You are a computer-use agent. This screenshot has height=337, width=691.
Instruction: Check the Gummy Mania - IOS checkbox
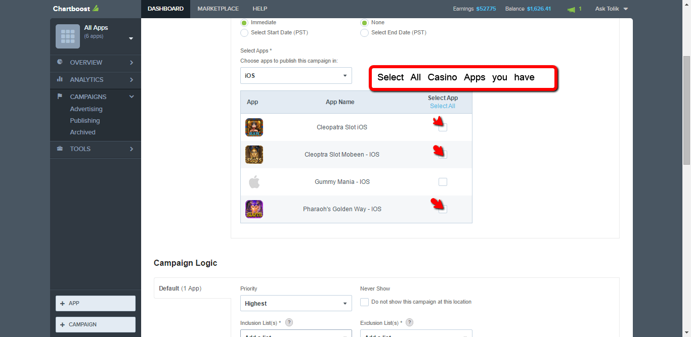(443, 182)
